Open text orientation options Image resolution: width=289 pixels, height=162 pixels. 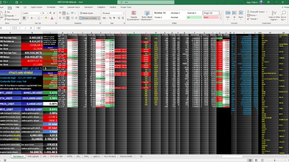tap(73, 13)
